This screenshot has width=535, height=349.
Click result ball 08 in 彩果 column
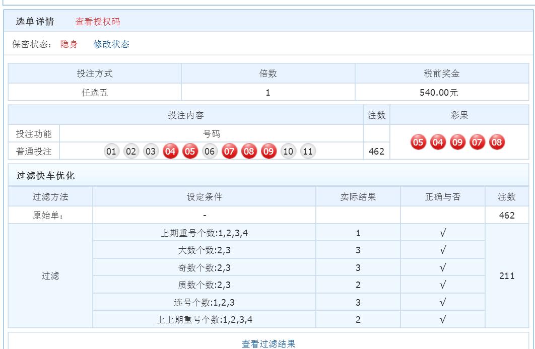pyautogui.click(x=498, y=142)
